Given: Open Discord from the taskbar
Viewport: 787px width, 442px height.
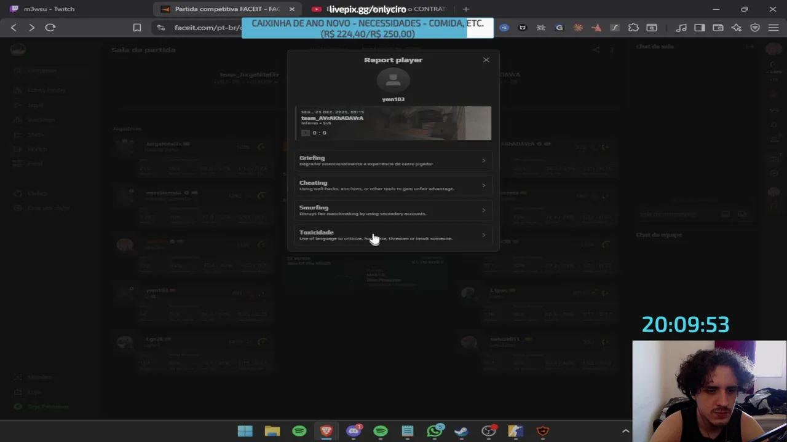Looking at the screenshot, I should [354, 431].
